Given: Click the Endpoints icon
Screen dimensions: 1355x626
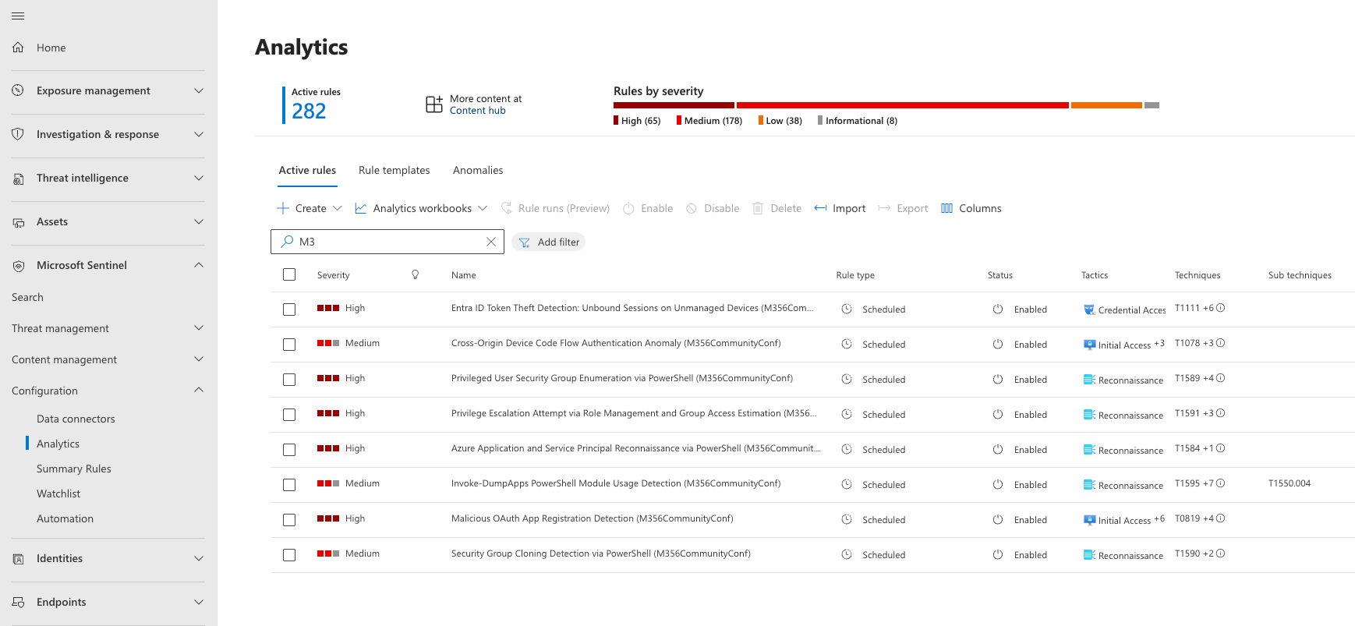Looking at the screenshot, I should pyautogui.click(x=18, y=603).
